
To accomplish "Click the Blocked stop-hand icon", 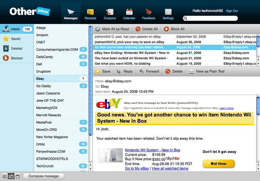I will pos(6,58).
